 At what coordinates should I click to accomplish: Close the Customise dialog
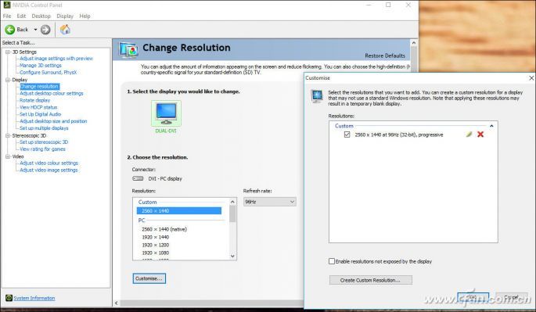click(531, 78)
